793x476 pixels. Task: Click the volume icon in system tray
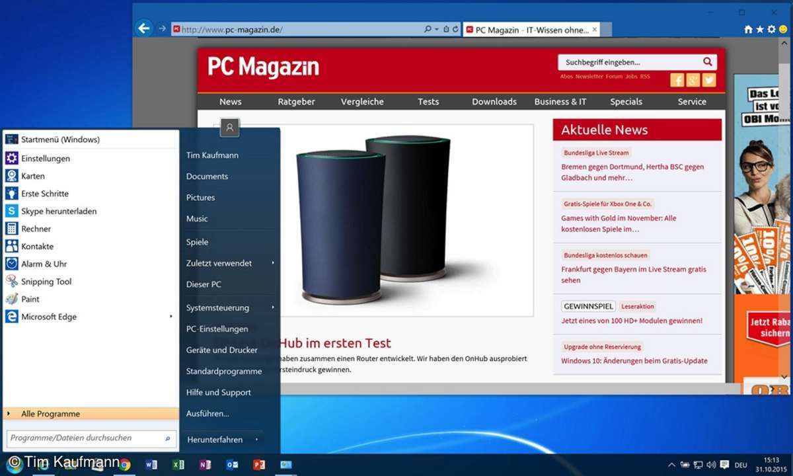pos(711,465)
